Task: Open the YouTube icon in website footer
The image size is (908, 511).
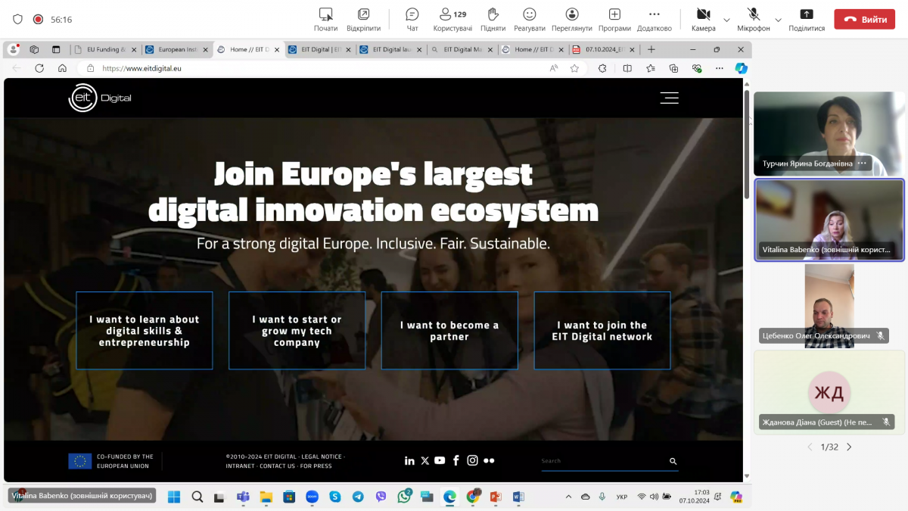Action: pos(440,460)
